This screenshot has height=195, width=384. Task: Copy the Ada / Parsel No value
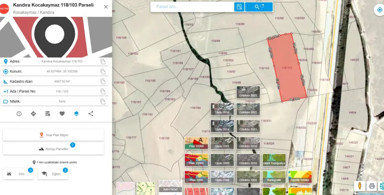[103, 92]
